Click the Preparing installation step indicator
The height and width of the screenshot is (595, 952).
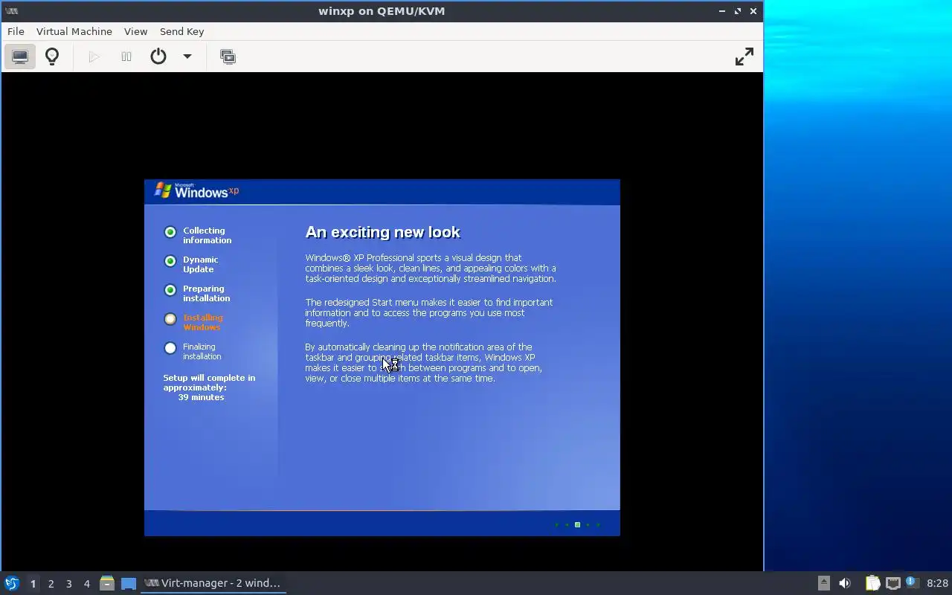170,290
